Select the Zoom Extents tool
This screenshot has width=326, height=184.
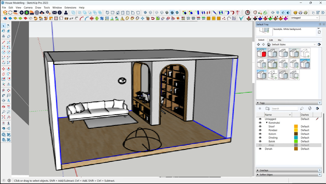pyautogui.click(x=3, y=117)
